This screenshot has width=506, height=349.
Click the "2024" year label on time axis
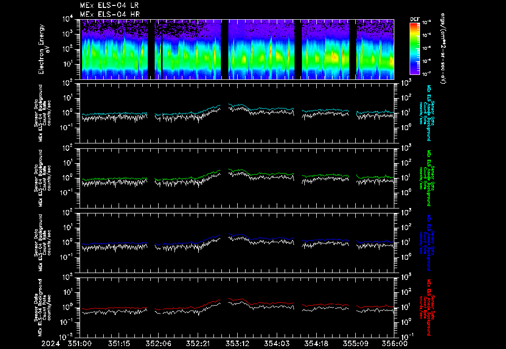click(x=50, y=344)
